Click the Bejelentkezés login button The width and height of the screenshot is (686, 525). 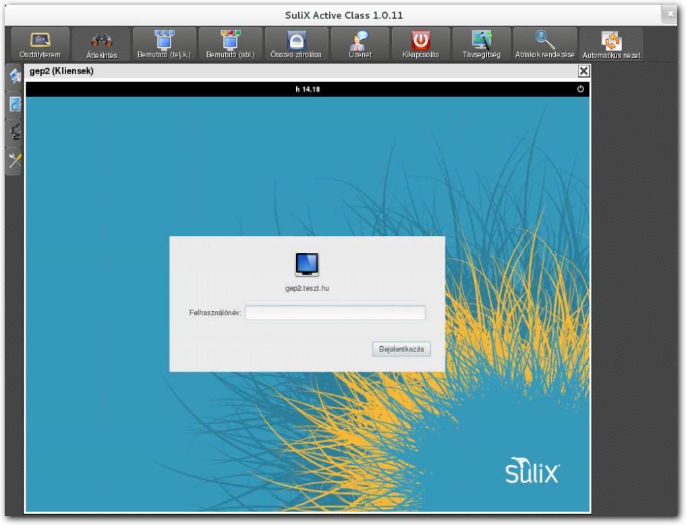pos(401,349)
